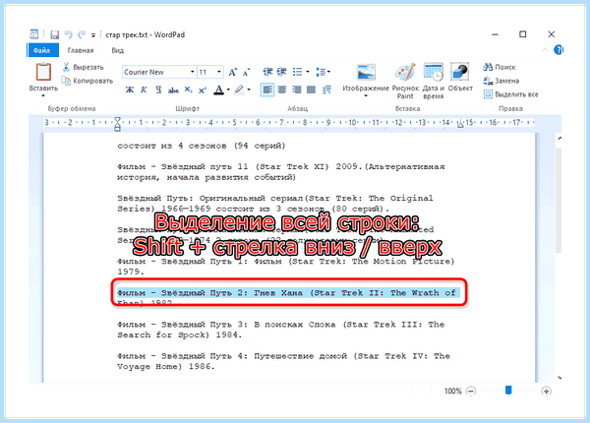Click the vertical scrollbar down arrow
Image resolution: width=590 pixels, height=423 pixels.
point(560,378)
